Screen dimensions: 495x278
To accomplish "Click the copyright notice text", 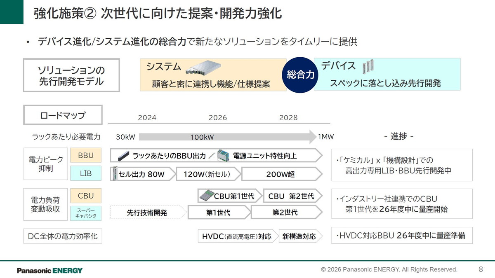I will pos(389,269).
